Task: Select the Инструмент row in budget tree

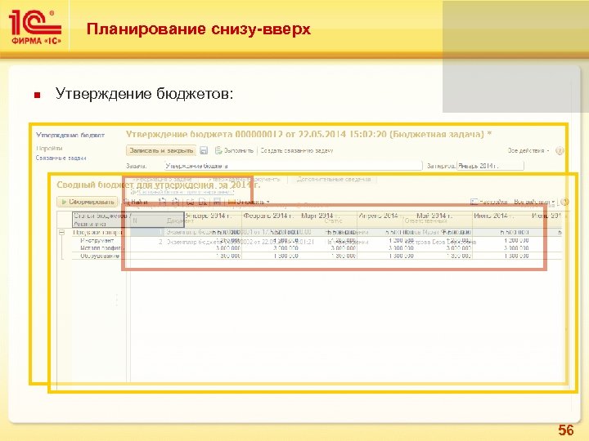Action: pyautogui.click(x=97, y=240)
